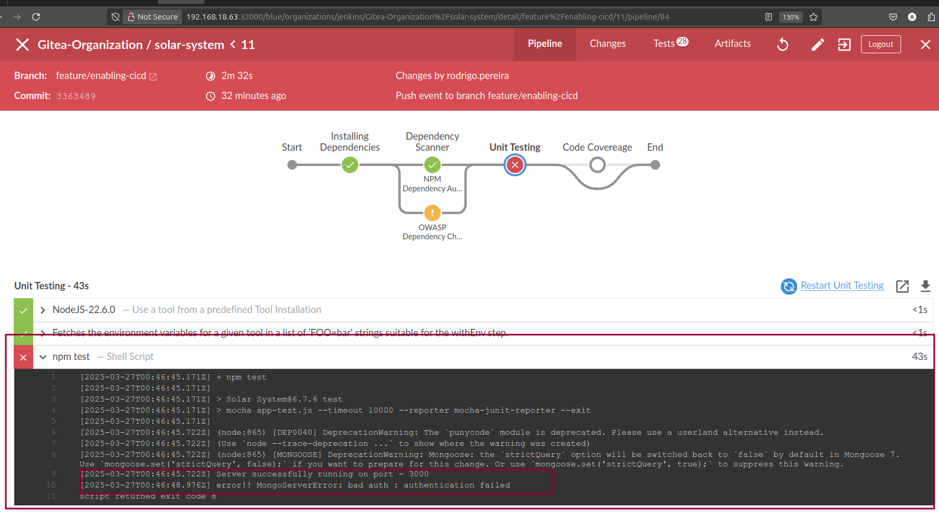This screenshot has width=939, height=517.
Task: Open commit 3363489
Action: coord(76,96)
